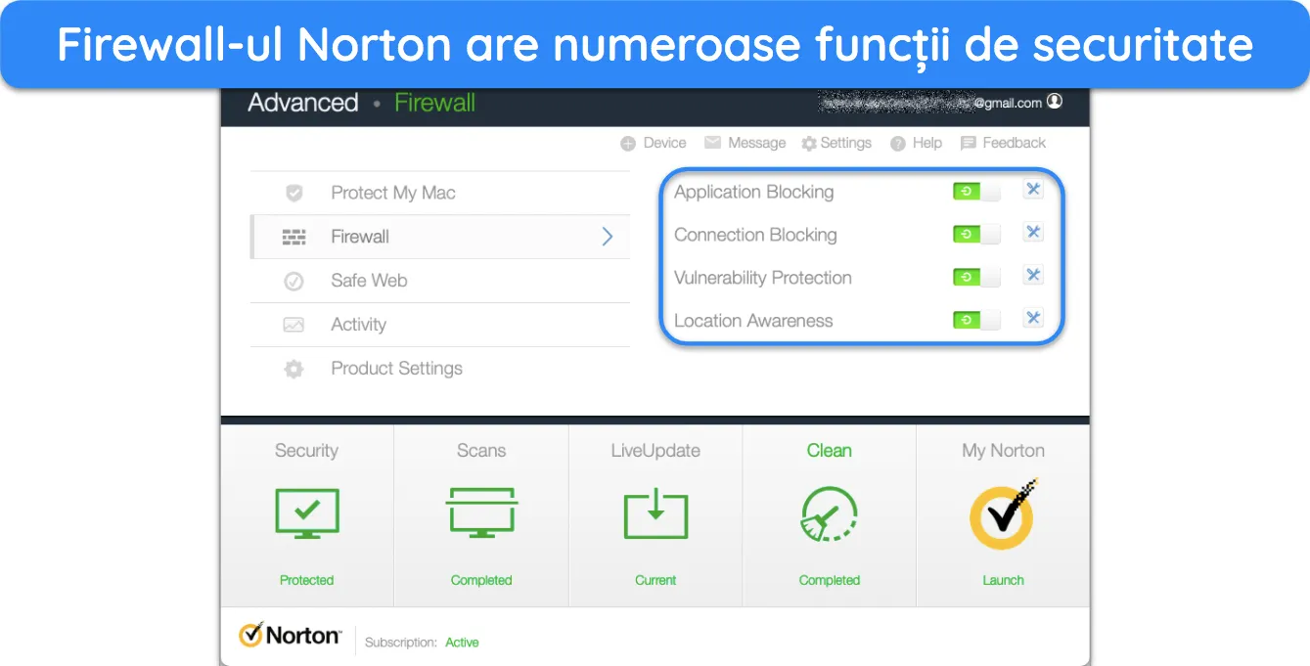
Task: Click the Settings toolbar label
Action: pos(845,143)
